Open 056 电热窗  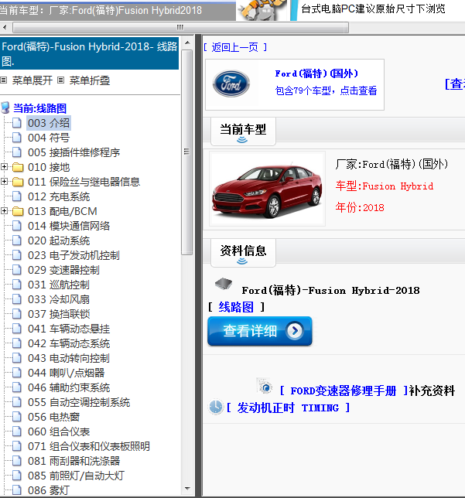point(53,417)
